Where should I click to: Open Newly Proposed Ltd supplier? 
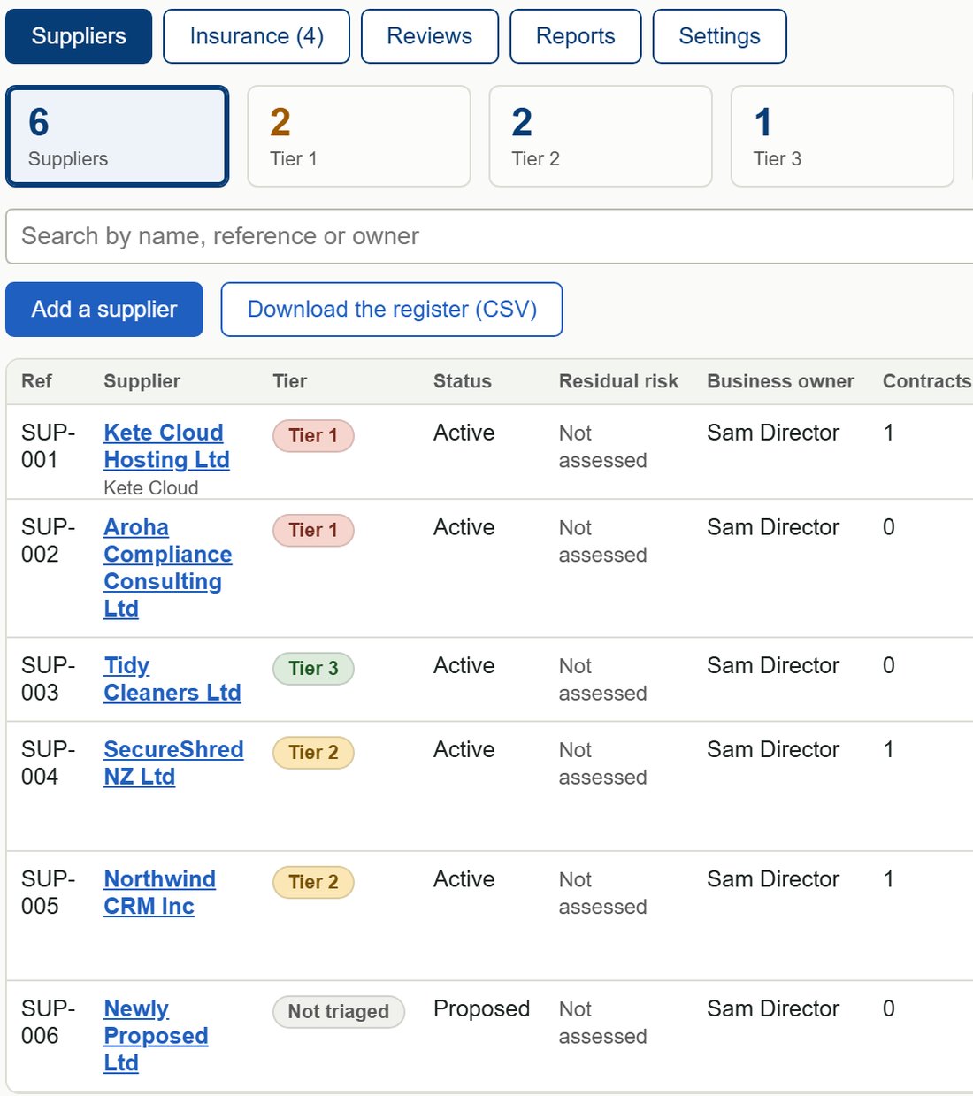point(156,1035)
